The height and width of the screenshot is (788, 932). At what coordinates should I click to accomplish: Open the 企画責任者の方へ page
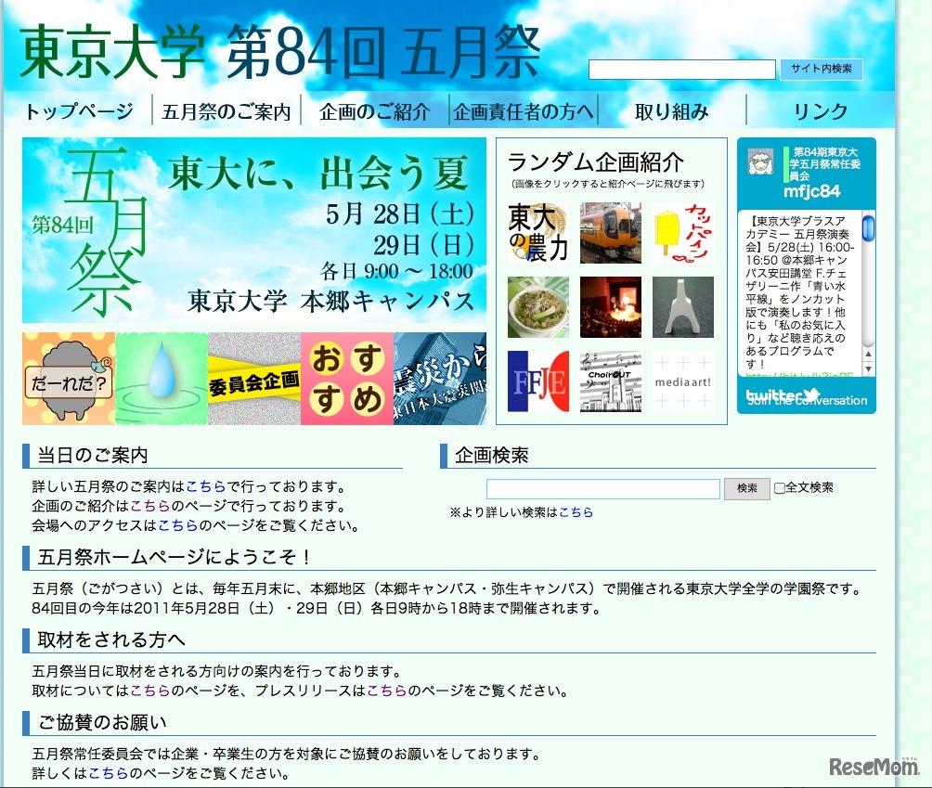click(x=524, y=110)
